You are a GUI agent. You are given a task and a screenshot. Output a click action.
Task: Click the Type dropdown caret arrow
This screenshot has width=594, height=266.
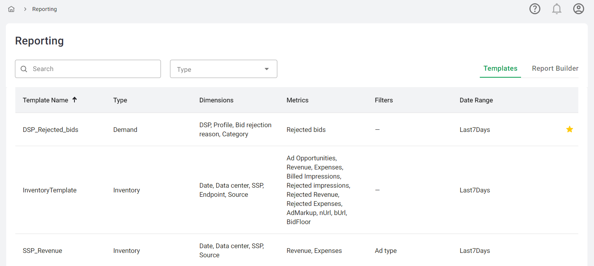coord(267,69)
